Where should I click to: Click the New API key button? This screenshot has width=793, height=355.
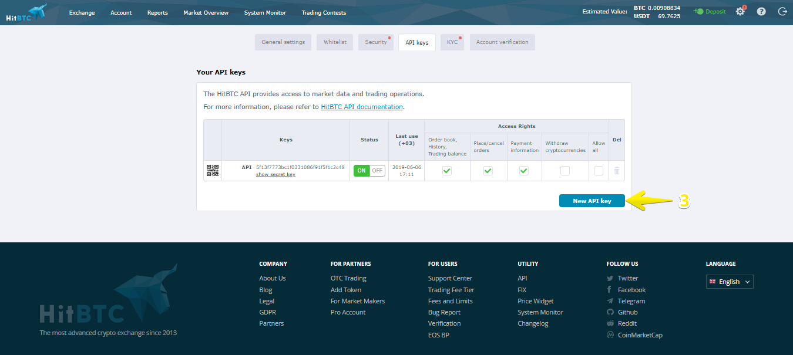coord(592,201)
